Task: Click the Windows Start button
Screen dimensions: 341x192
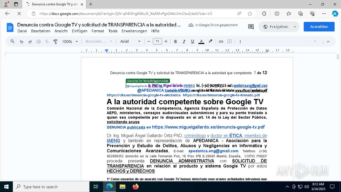Action: 6,187
